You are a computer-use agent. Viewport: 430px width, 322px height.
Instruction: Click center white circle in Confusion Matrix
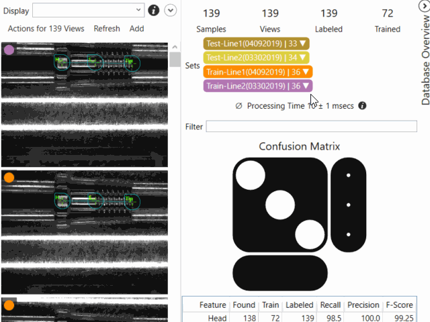tap(280, 205)
